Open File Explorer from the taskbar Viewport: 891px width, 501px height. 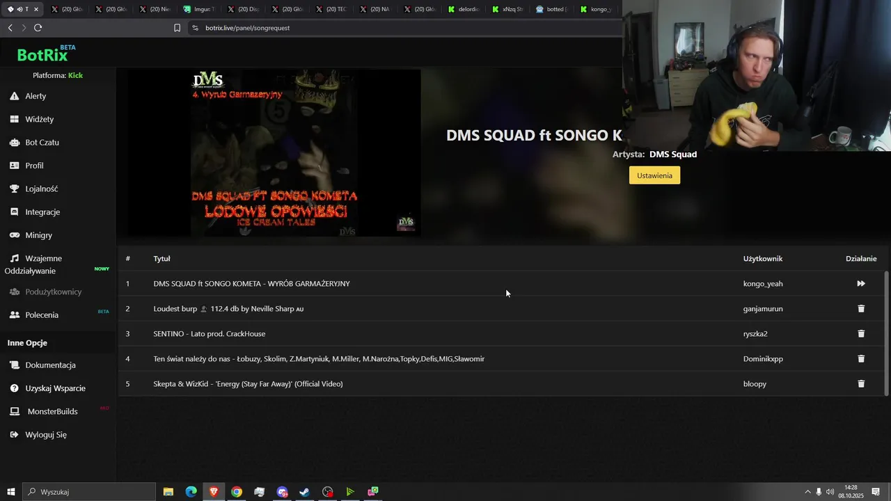(x=168, y=492)
